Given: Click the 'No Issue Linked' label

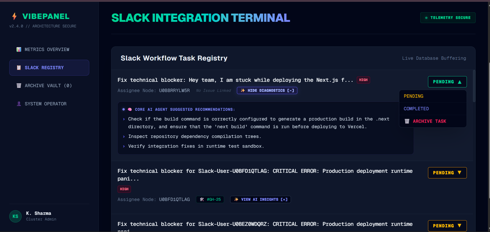Looking at the screenshot, I should tap(213, 90).
